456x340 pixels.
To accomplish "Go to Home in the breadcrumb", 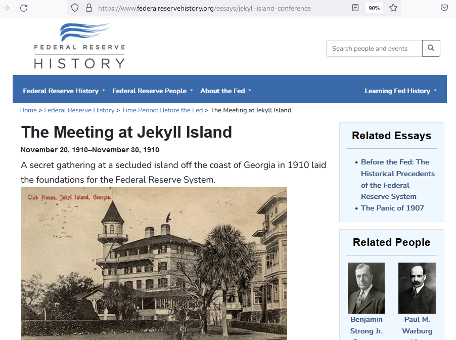I will tap(28, 110).
